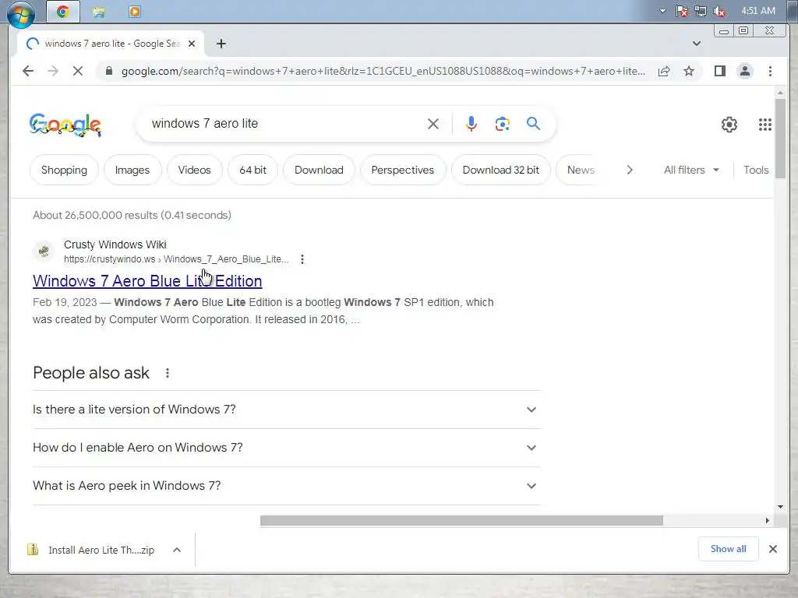Click the Google doodle logo
798x598 pixels.
pyautogui.click(x=65, y=125)
